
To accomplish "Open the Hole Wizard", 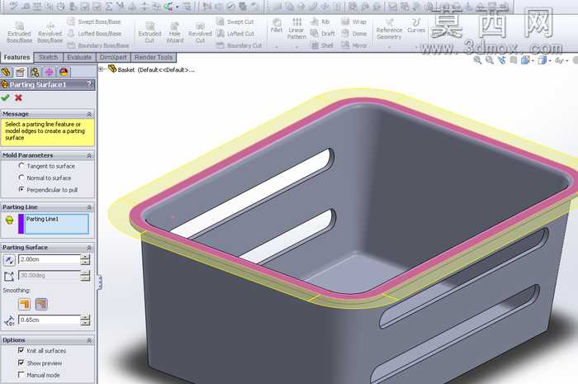I will pyautogui.click(x=175, y=32).
